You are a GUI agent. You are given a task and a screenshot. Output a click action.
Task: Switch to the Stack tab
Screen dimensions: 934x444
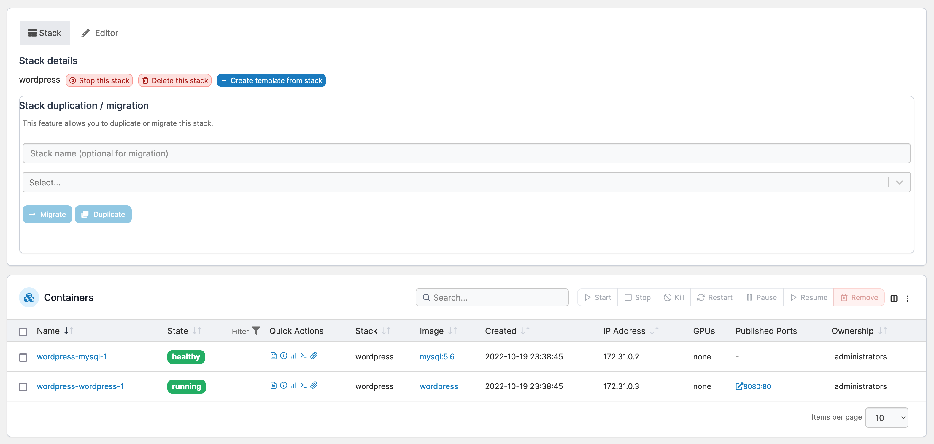[45, 33]
